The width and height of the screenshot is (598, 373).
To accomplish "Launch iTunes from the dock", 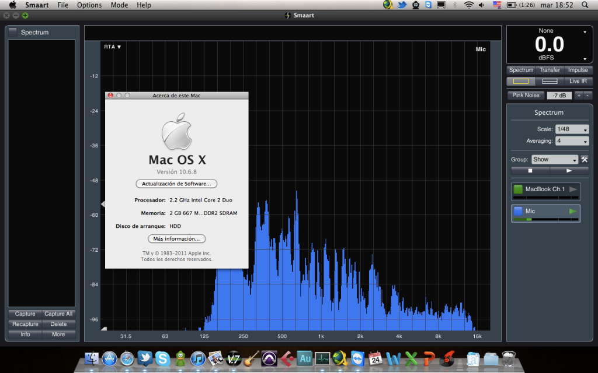I will (198, 358).
